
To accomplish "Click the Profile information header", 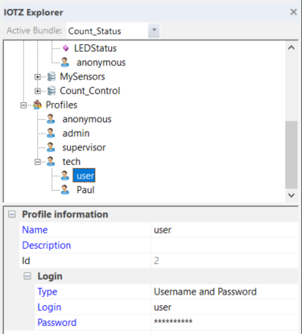I will pos(65,214).
